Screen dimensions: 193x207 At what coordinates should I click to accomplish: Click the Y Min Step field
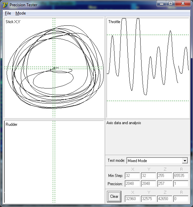[148, 176]
